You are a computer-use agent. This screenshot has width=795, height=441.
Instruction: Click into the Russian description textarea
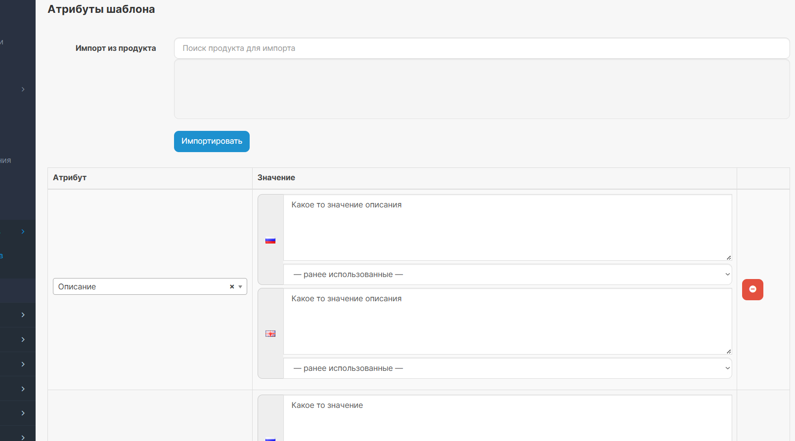coord(507,228)
